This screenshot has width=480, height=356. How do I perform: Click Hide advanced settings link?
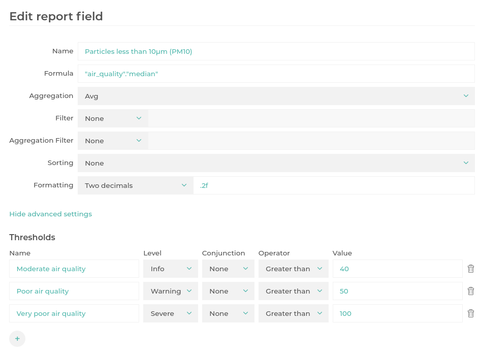(50, 214)
